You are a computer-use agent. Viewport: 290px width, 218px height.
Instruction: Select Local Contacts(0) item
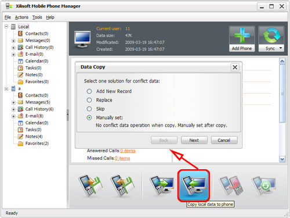pos(33,34)
